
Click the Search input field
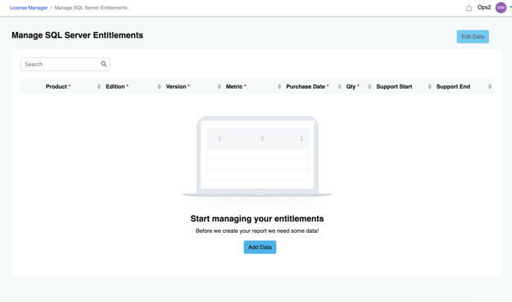[x=65, y=64]
